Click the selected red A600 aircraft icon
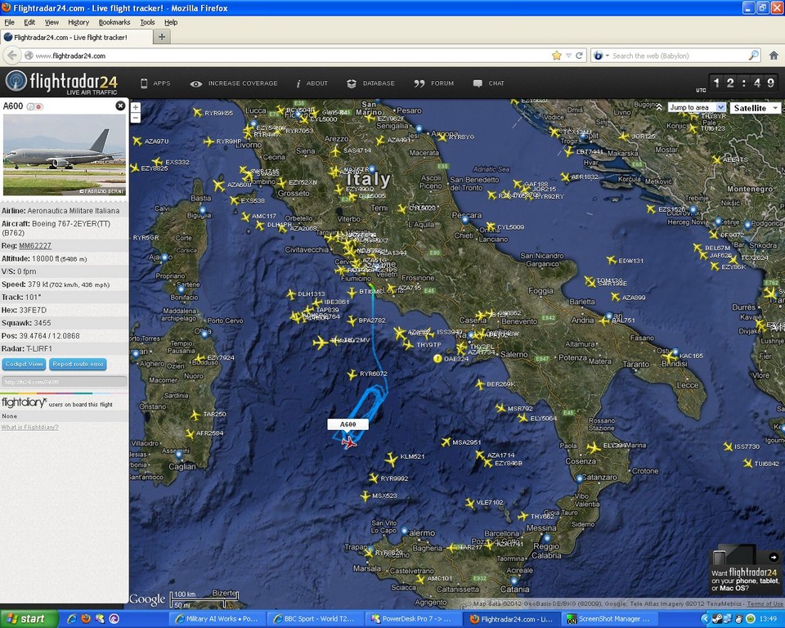The width and height of the screenshot is (785, 628). coord(350,442)
